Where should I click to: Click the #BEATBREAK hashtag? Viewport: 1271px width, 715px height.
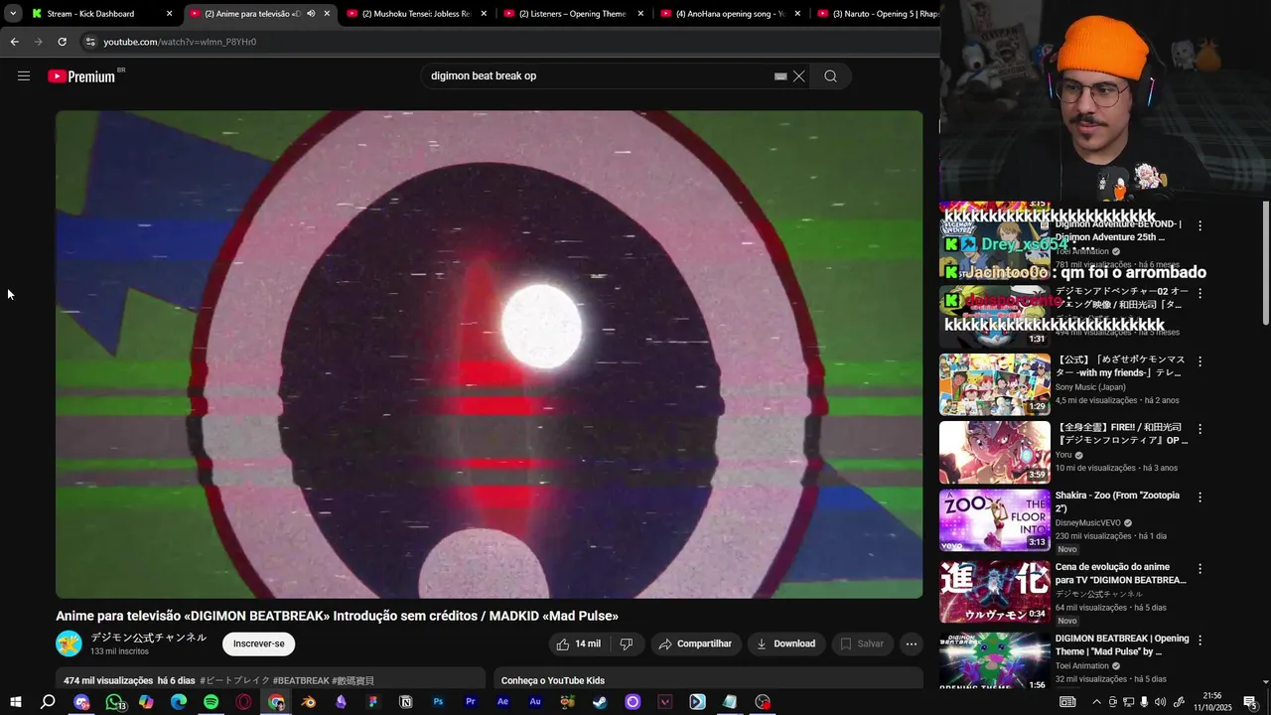(x=301, y=681)
